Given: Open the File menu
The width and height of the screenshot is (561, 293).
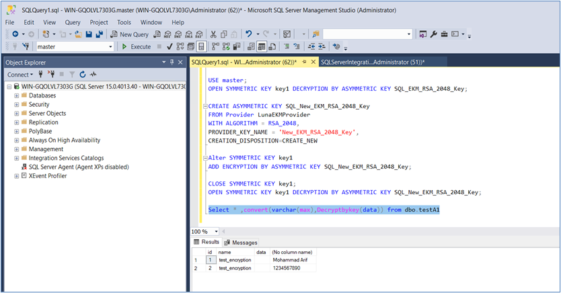Looking at the screenshot, I should point(9,22).
